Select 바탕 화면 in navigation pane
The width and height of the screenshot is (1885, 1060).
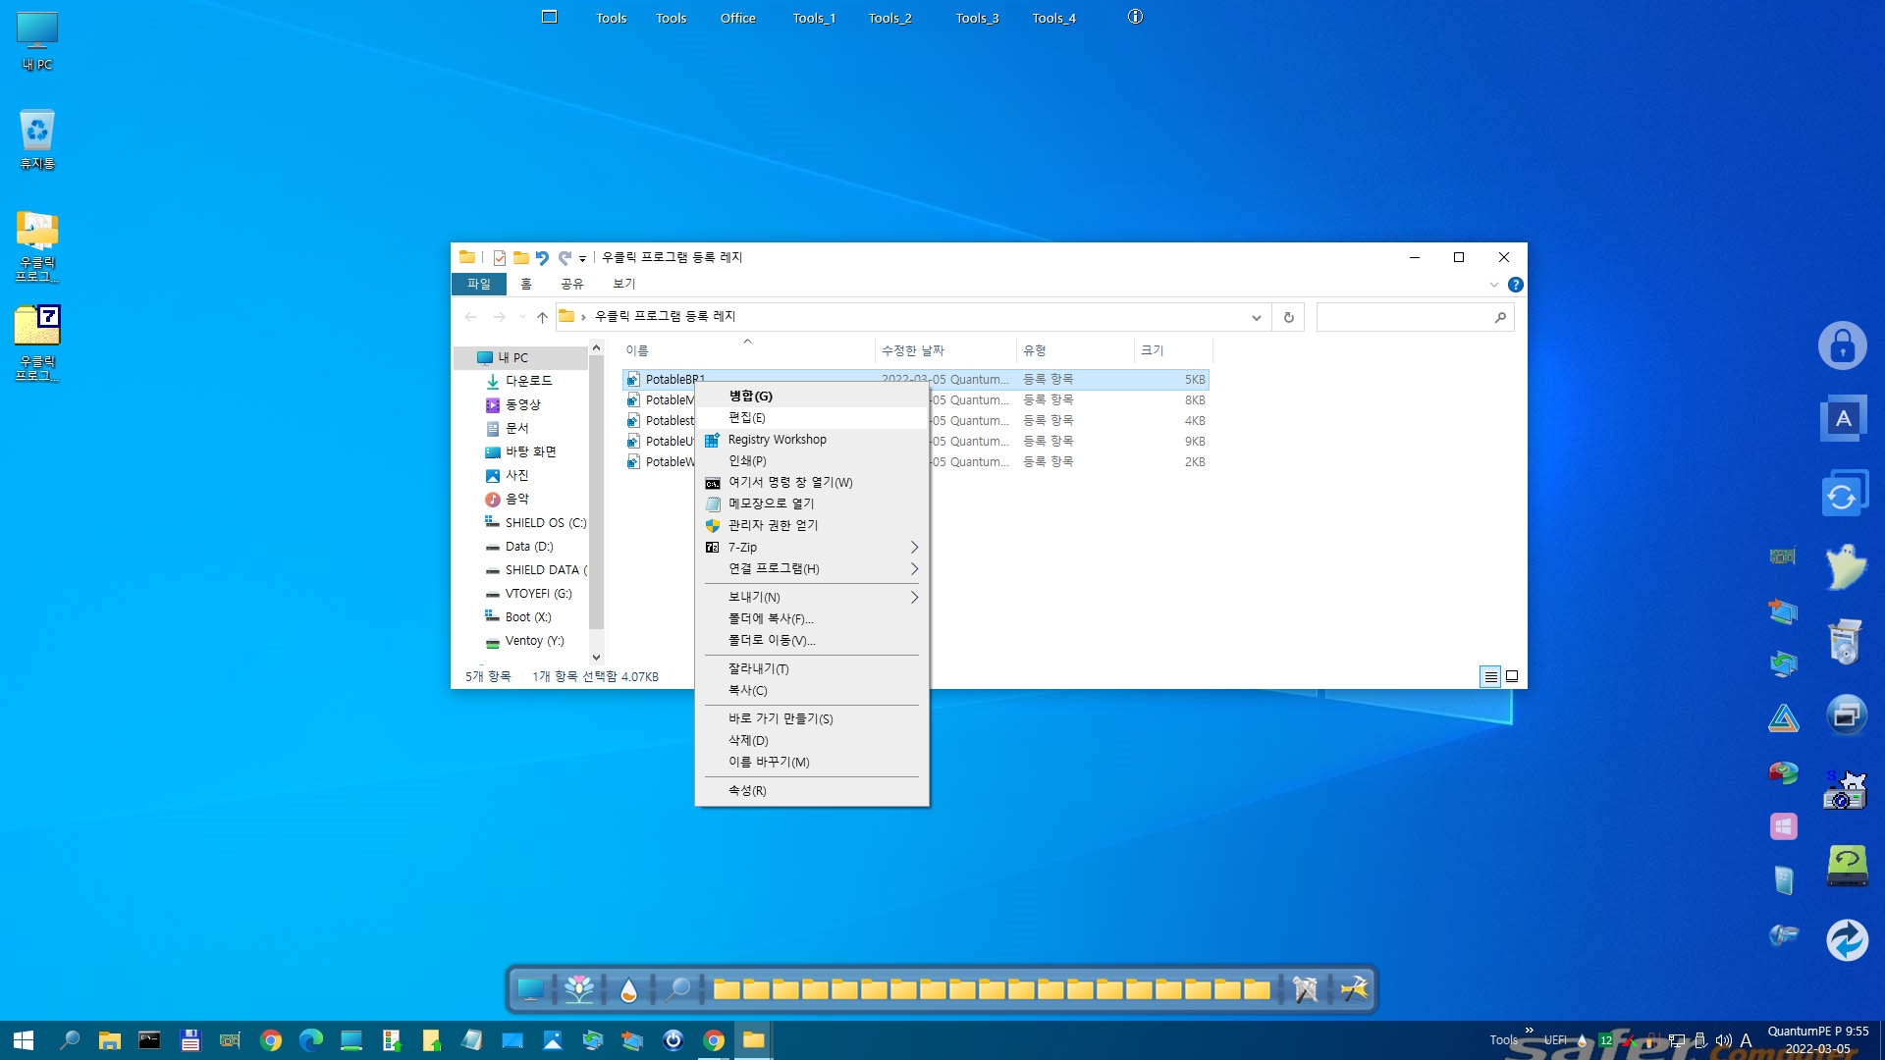click(530, 451)
